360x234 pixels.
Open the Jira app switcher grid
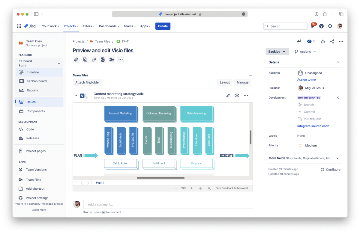[x=19, y=26]
